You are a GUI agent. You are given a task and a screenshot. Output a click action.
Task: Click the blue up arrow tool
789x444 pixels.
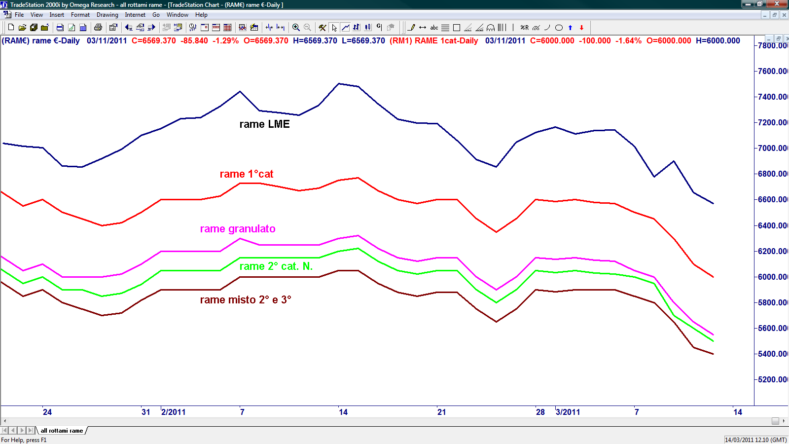[570, 28]
